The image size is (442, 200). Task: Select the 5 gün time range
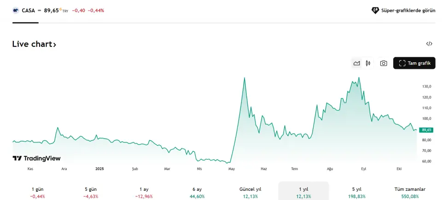tap(91, 192)
